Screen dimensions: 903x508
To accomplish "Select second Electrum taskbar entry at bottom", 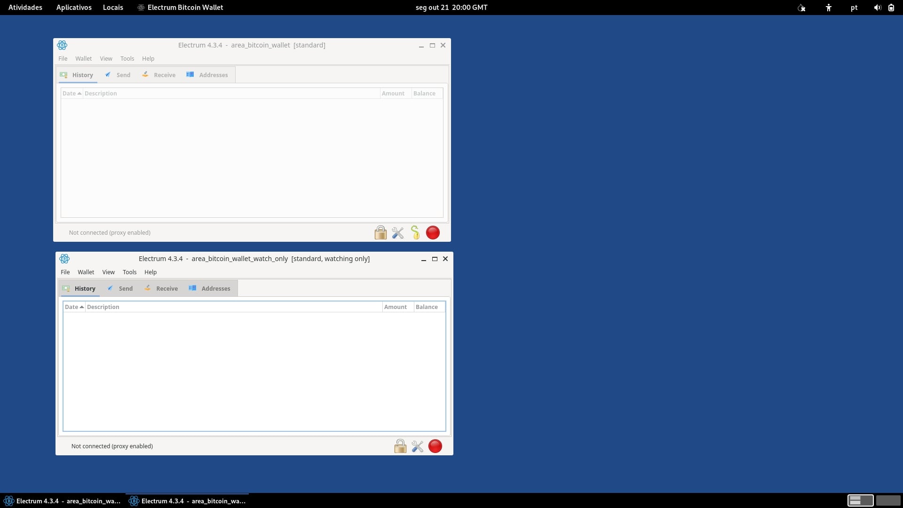I will pos(187,501).
